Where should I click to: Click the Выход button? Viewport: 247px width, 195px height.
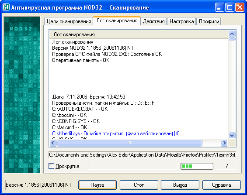(x=180, y=185)
